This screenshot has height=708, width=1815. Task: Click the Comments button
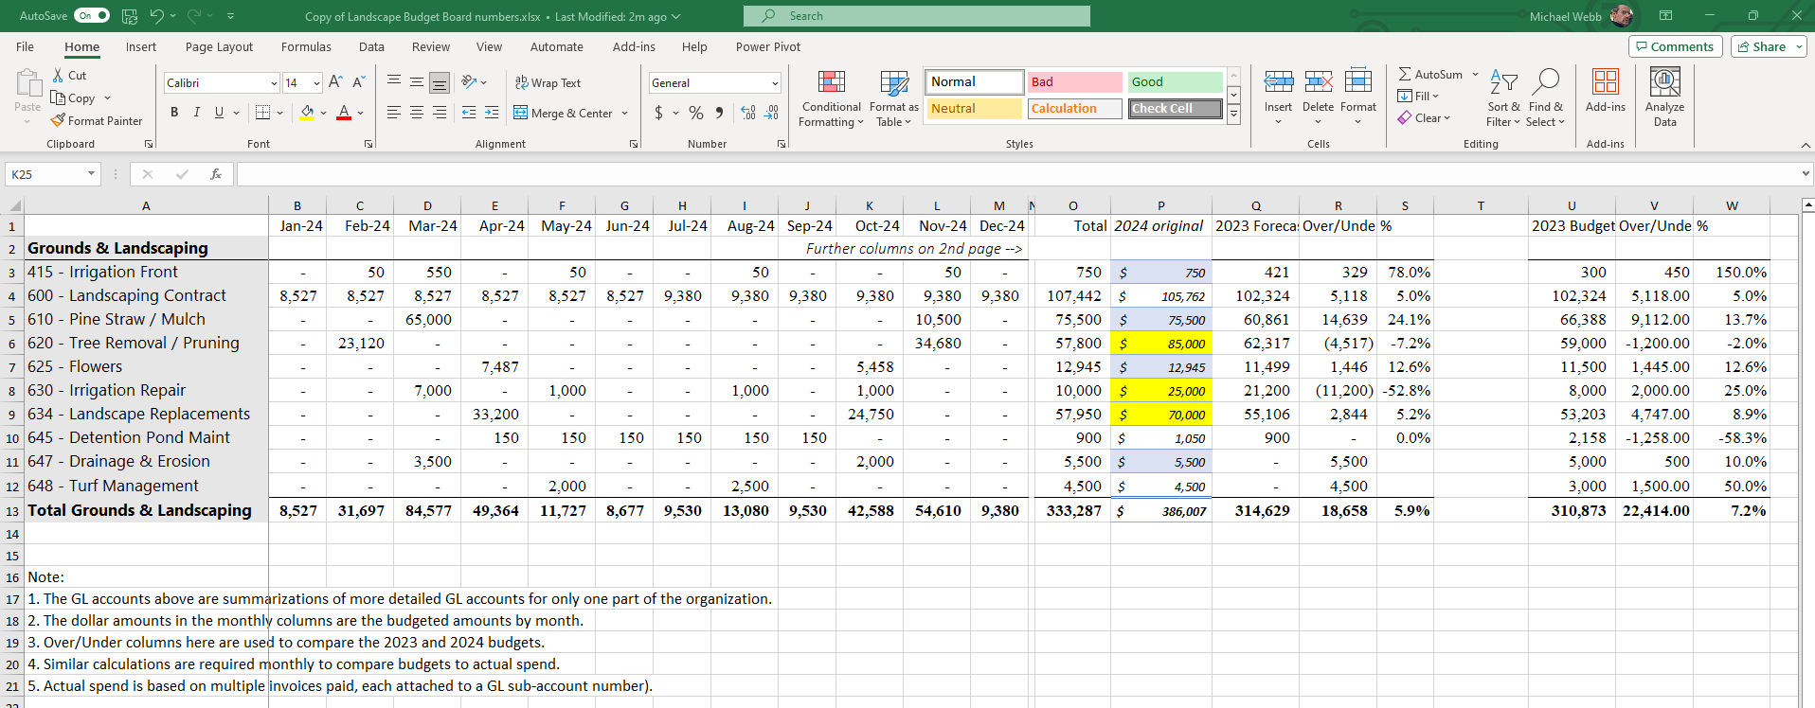tap(1675, 46)
